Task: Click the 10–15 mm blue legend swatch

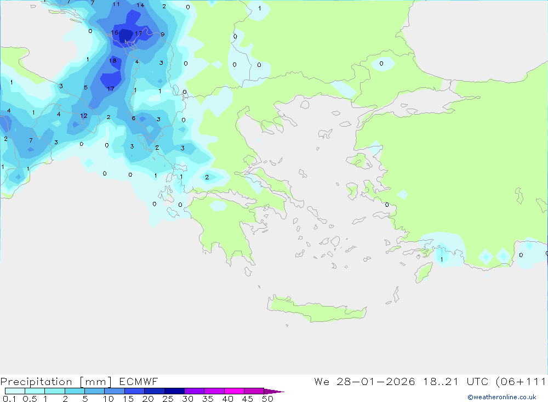Action: tap(115, 391)
